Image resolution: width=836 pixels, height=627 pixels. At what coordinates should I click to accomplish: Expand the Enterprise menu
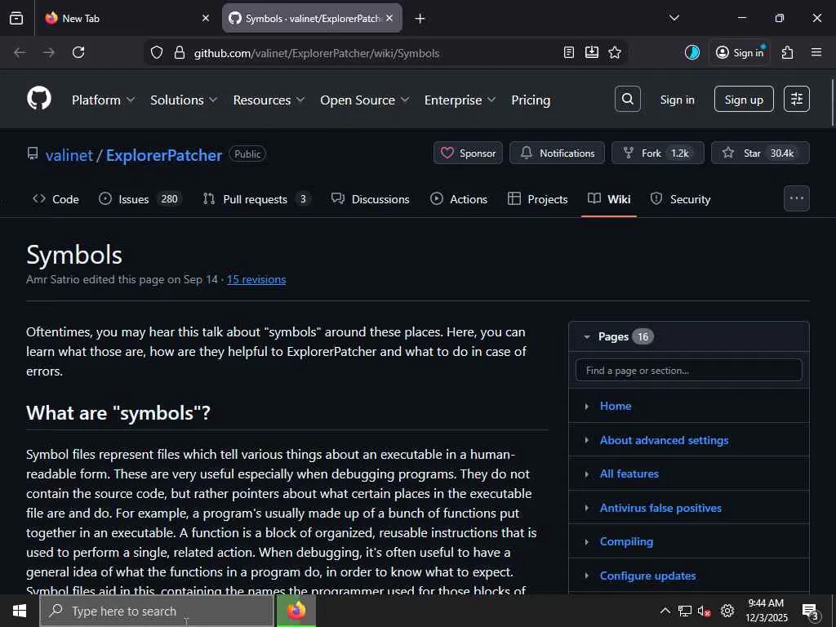460,100
